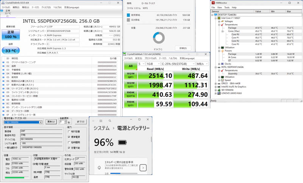Open the MB/s unit dropdown in CrystalDiskMark
The width and height of the screenshot is (303, 183).
[x=202, y=64]
